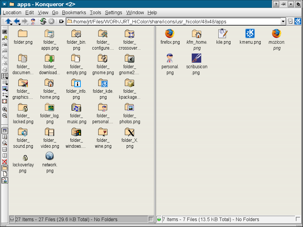The width and height of the screenshot is (303, 227).
Task: Go to the Home URL icon
Action: coord(33,21)
